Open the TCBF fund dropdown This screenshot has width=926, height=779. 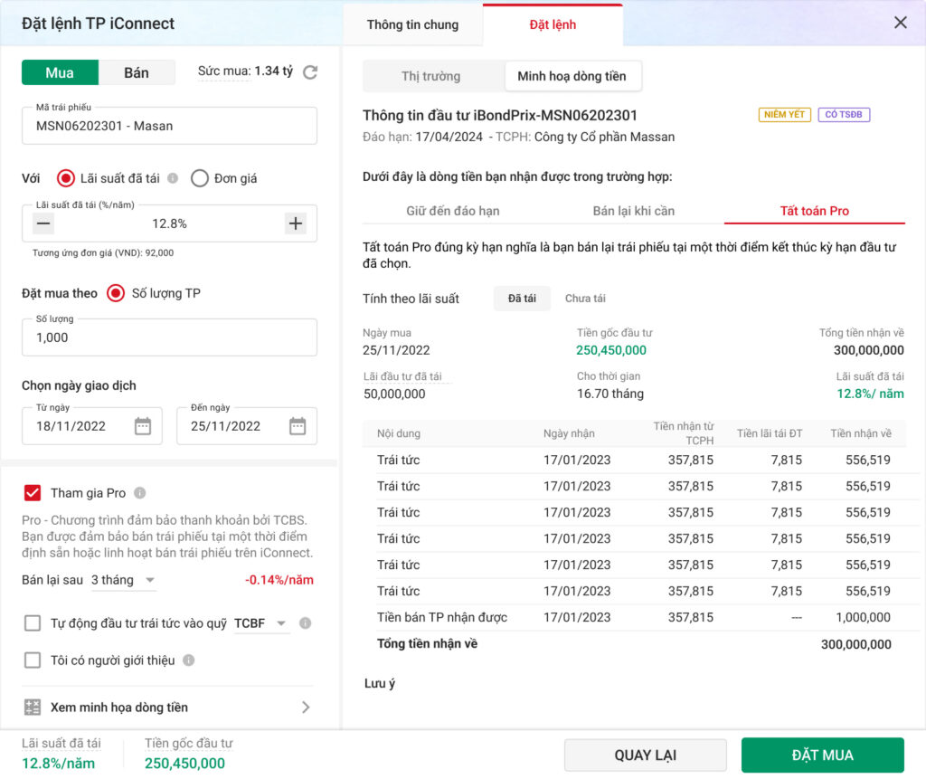pyautogui.click(x=260, y=623)
